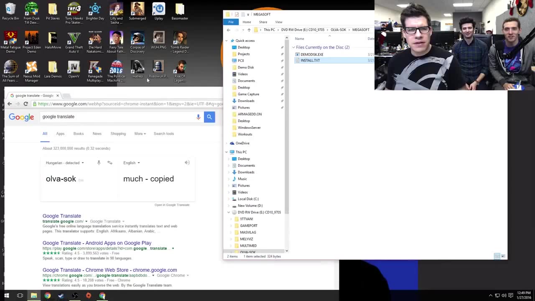This screenshot has height=301, width=535.
Task: Click the Explorer up-folder arrow
Action: point(249,30)
